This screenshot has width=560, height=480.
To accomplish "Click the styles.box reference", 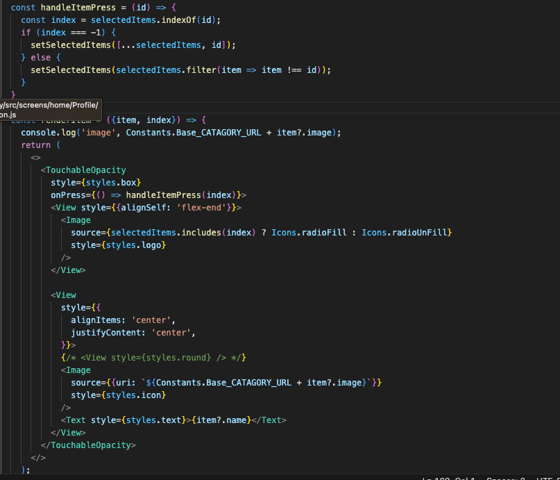I will pyautogui.click(x=110, y=182).
